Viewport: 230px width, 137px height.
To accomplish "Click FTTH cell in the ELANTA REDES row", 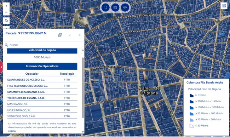I will point(67,80).
